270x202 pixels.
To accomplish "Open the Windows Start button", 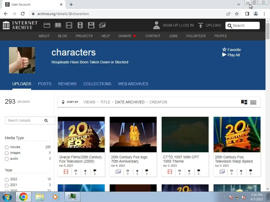I will click(x=7, y=197).
